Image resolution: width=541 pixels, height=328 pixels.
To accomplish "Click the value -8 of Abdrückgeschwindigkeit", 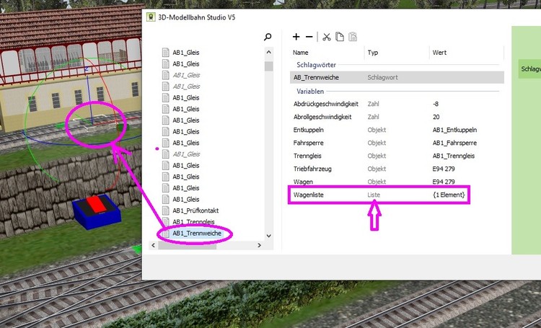I will click(x=436, y=104).
